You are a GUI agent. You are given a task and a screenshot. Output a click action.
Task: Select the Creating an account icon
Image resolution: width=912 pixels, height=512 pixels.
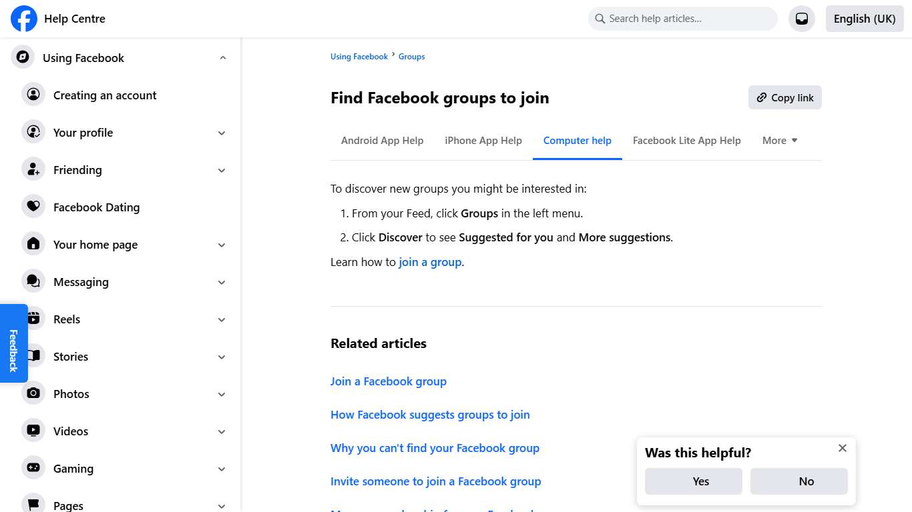click(x=33, y=95)
